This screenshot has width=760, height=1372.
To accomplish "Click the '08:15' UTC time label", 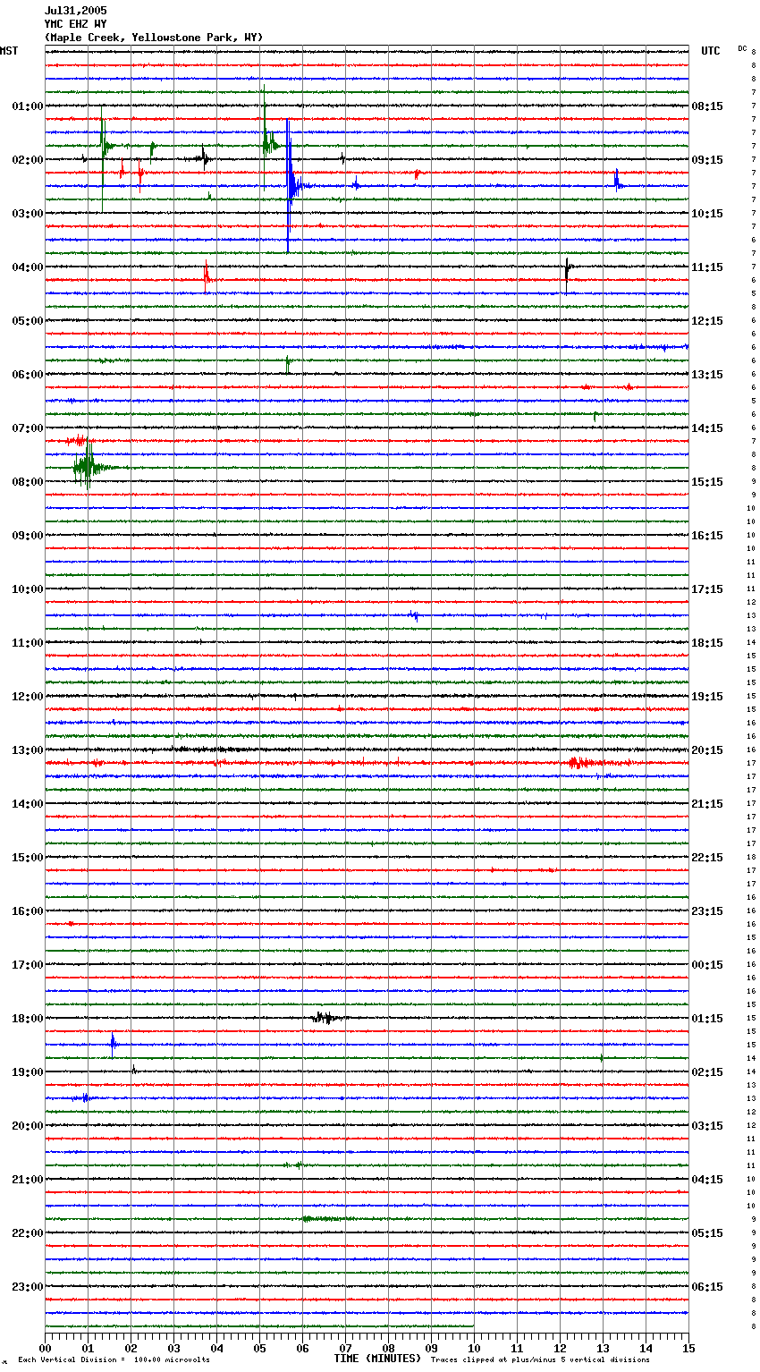I will (x=707, y=106).
